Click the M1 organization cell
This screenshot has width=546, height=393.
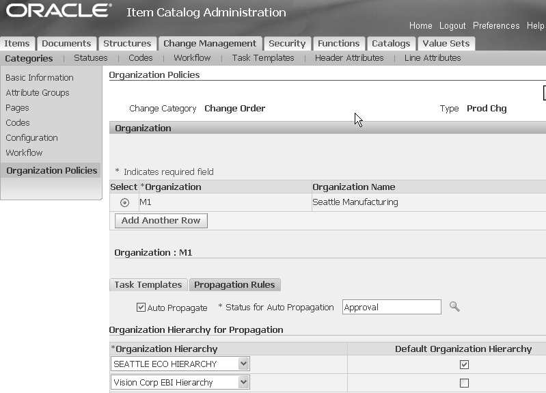[226, 202]
